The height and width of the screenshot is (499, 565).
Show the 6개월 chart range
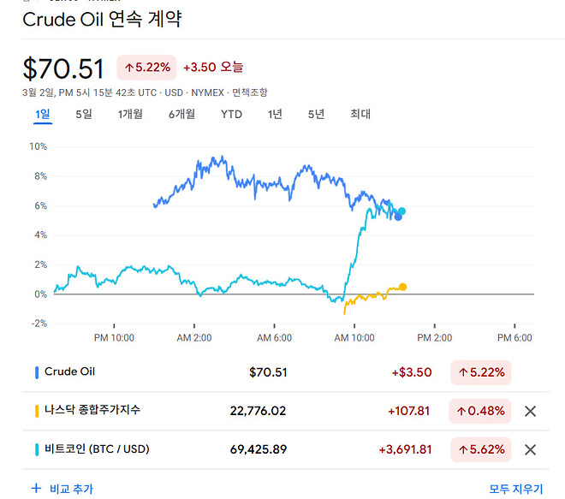[181, 114]
